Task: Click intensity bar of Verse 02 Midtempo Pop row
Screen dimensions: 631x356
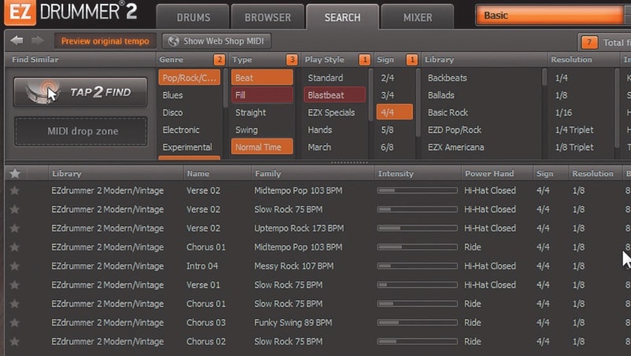Action: click(417, 190)
